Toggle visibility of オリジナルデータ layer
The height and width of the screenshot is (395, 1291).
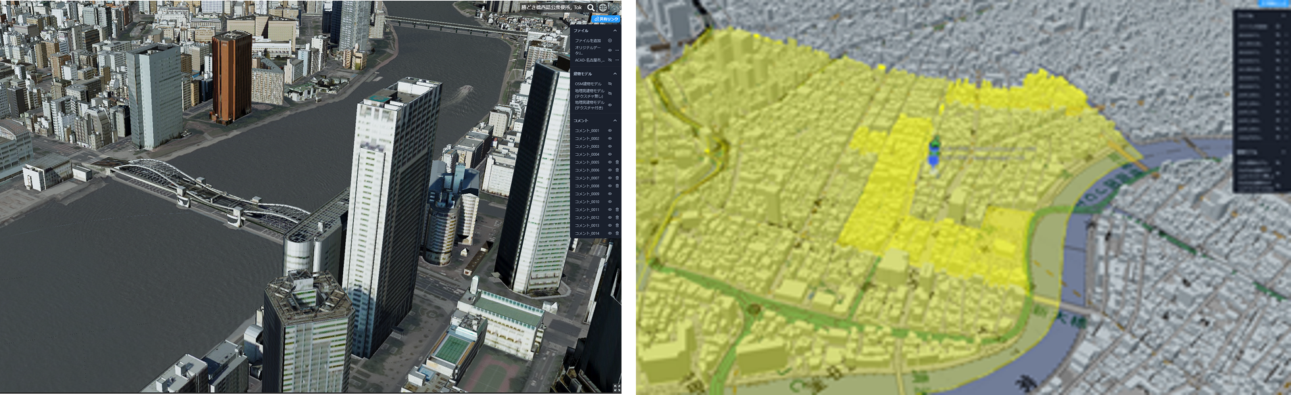610,50
